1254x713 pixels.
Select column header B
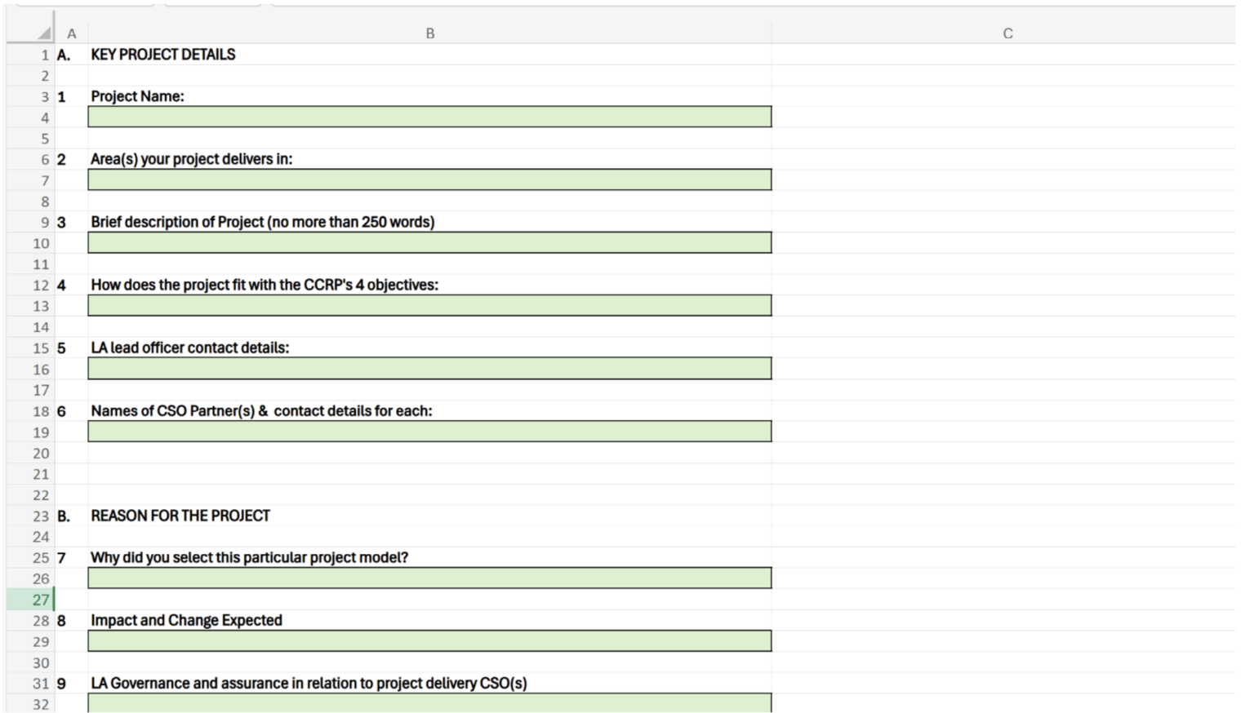[x=430, y=33]
